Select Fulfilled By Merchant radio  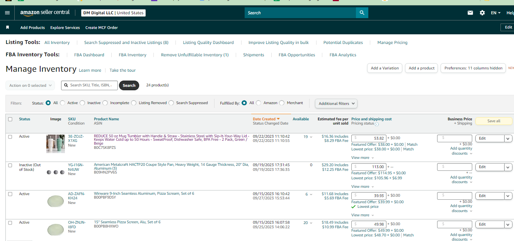tap(282, 103)
